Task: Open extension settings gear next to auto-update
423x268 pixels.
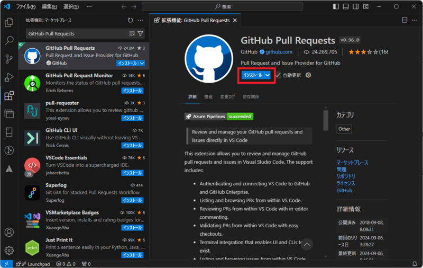Action: pyautogui.click(x=308, y=75)
